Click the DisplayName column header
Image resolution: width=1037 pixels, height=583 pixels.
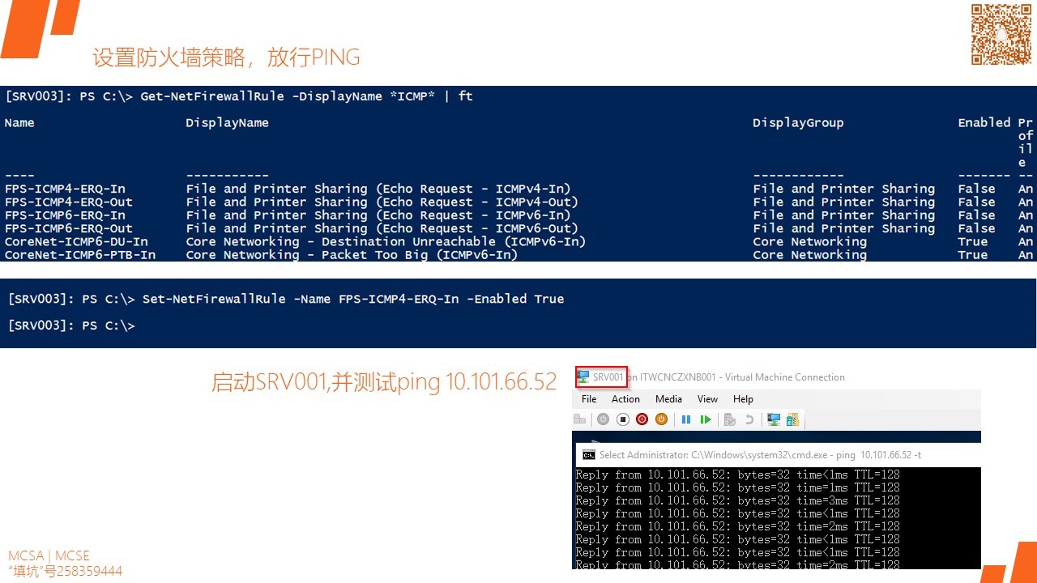pos(227,123)
